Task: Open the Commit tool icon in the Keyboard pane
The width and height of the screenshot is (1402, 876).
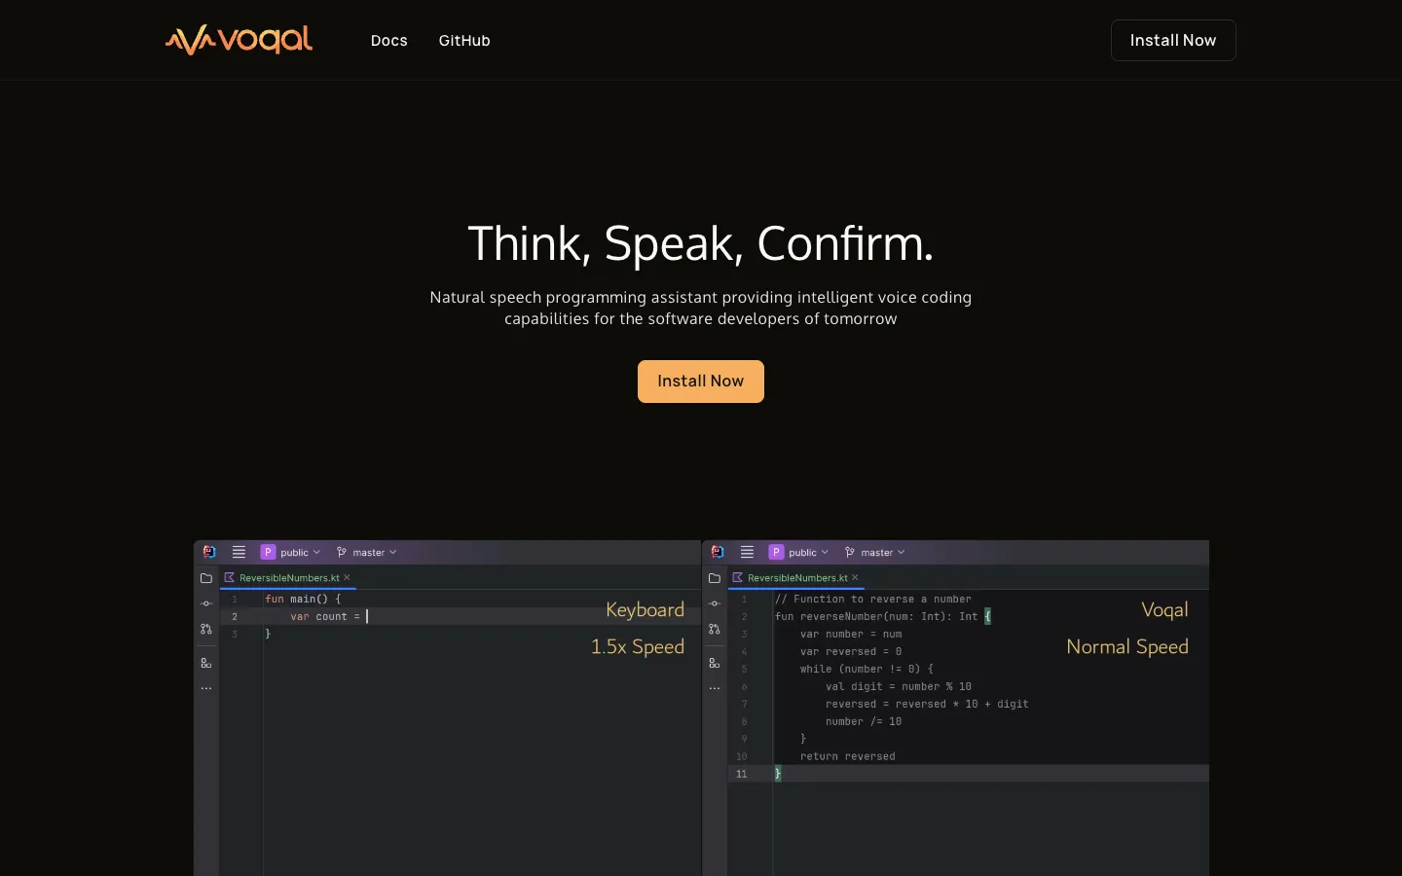Action: click(206, 603)
